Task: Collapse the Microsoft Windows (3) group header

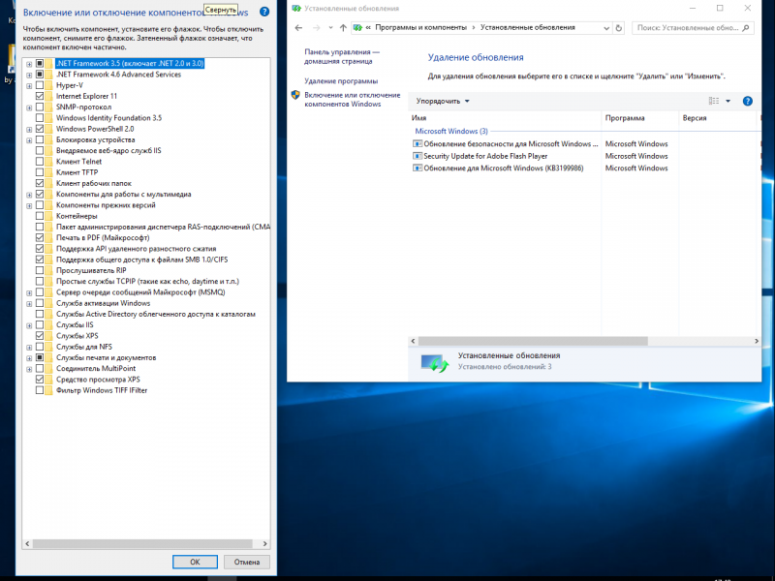Action: (451, 131)
